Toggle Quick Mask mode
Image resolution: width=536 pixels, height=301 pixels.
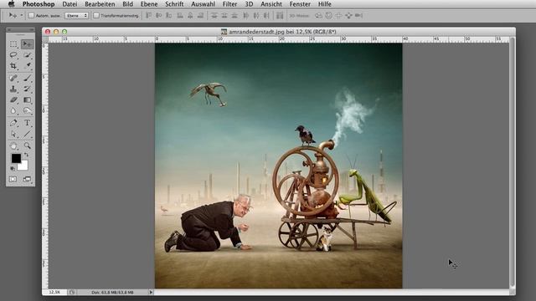pyautogui.click(x=13, y=179)
